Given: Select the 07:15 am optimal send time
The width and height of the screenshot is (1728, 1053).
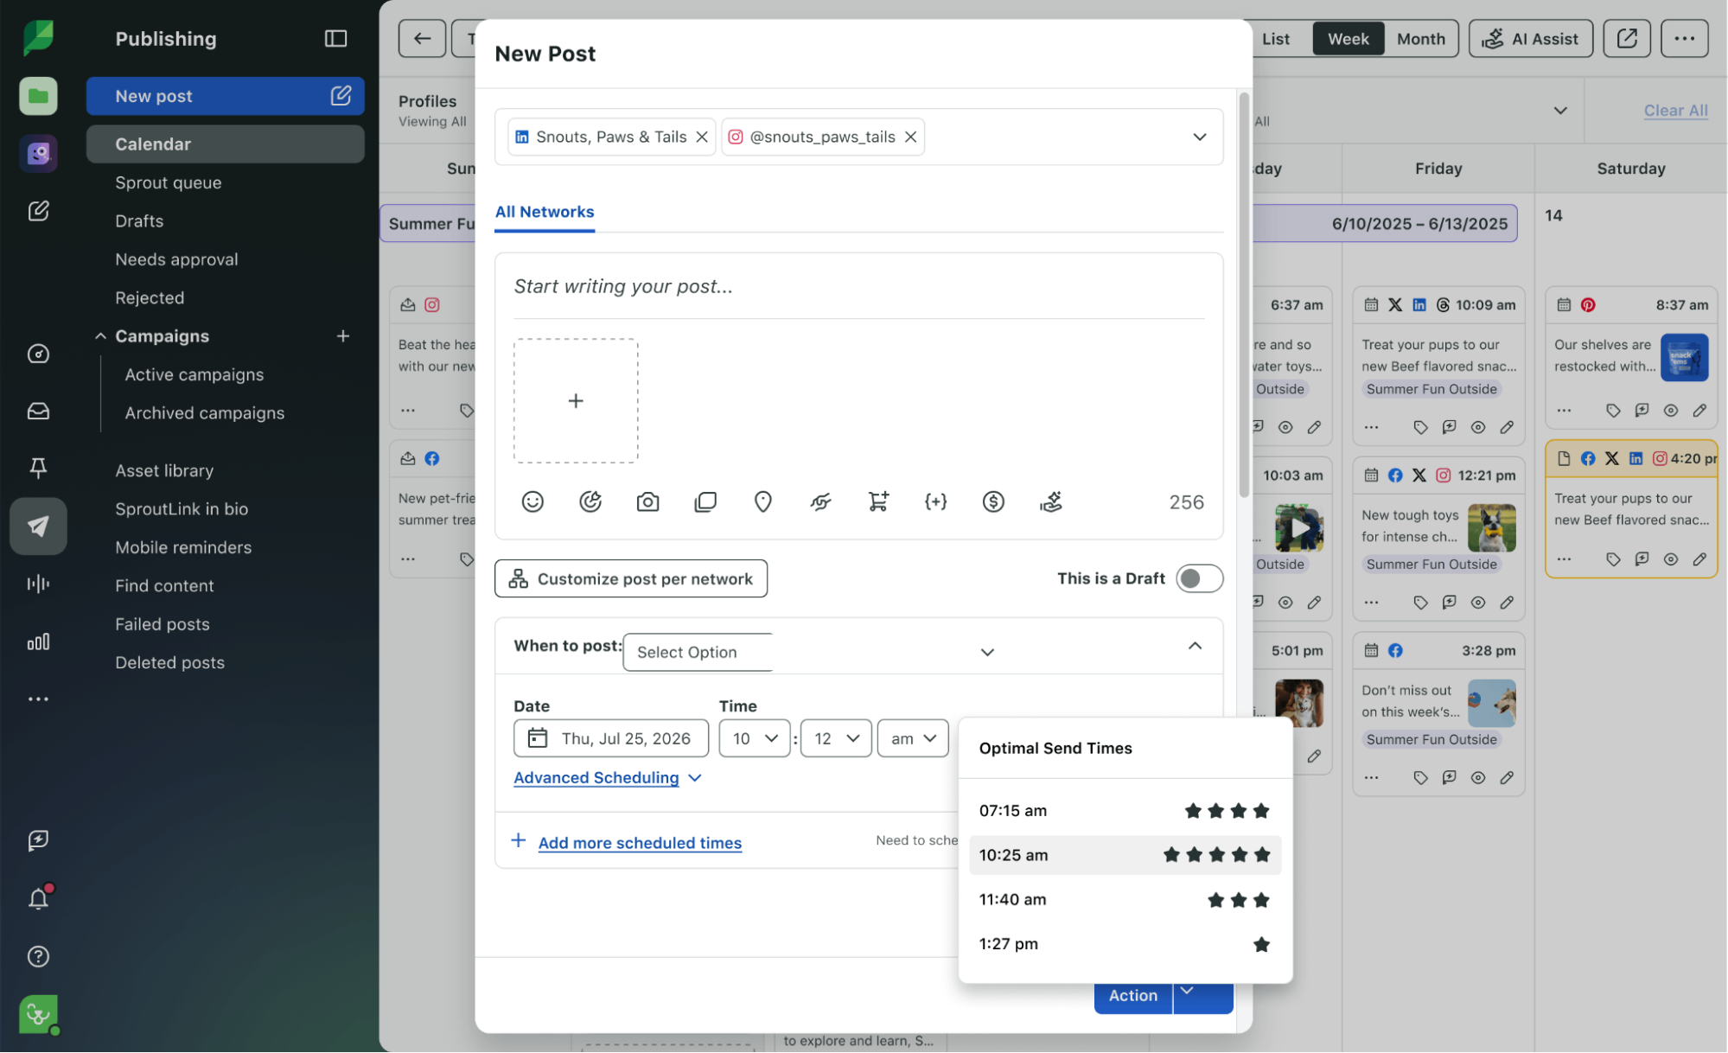Looking at the screenshot, I should 1125,811.
